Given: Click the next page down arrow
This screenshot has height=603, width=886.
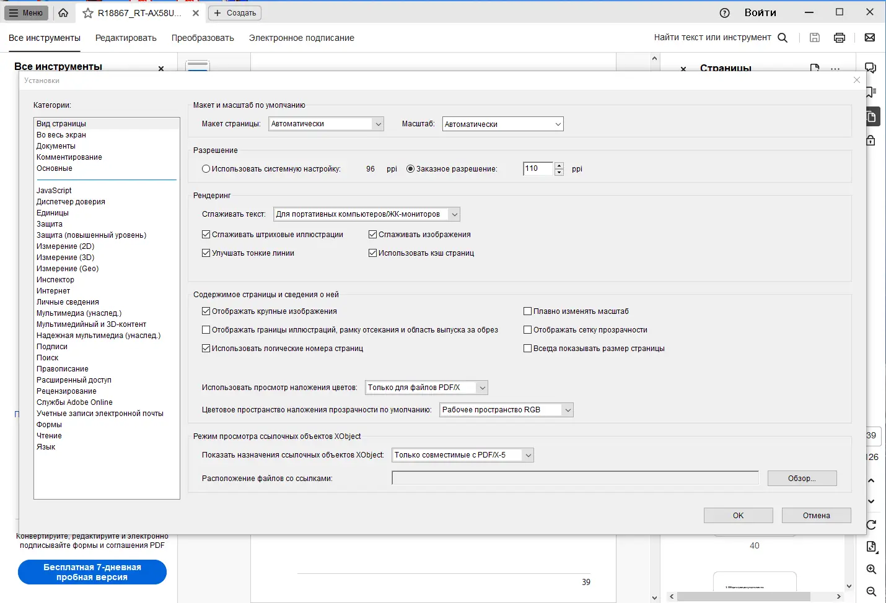Looking at the screenshot, I should [871, 501].
